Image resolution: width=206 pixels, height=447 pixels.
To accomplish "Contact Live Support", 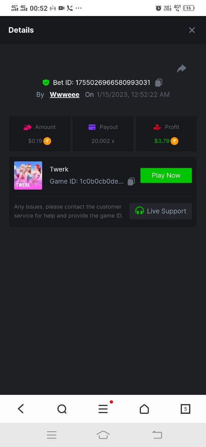I will click(161, 211).
